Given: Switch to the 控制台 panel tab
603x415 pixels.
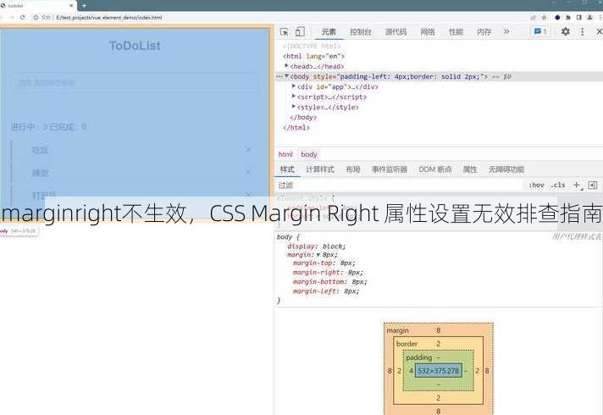Looking at the screenshot, I should point(360,32).
